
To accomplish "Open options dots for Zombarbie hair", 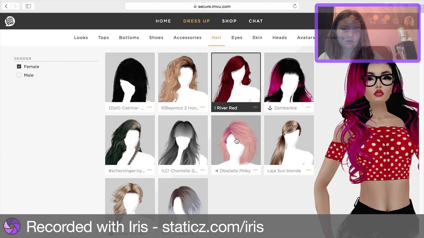I will coord(308,107).
